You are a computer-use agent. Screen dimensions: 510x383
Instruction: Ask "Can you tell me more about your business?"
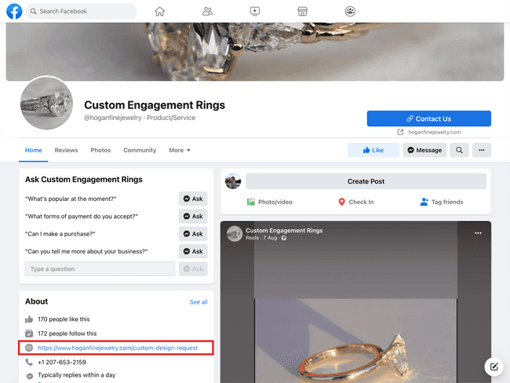(193, 251)
